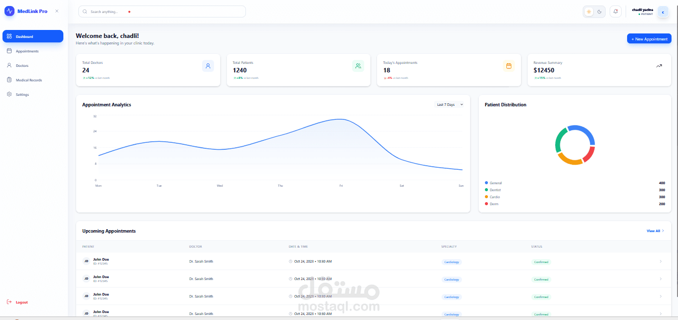
Task: Click the Total Patients value 1240
Action: point(239,70)
